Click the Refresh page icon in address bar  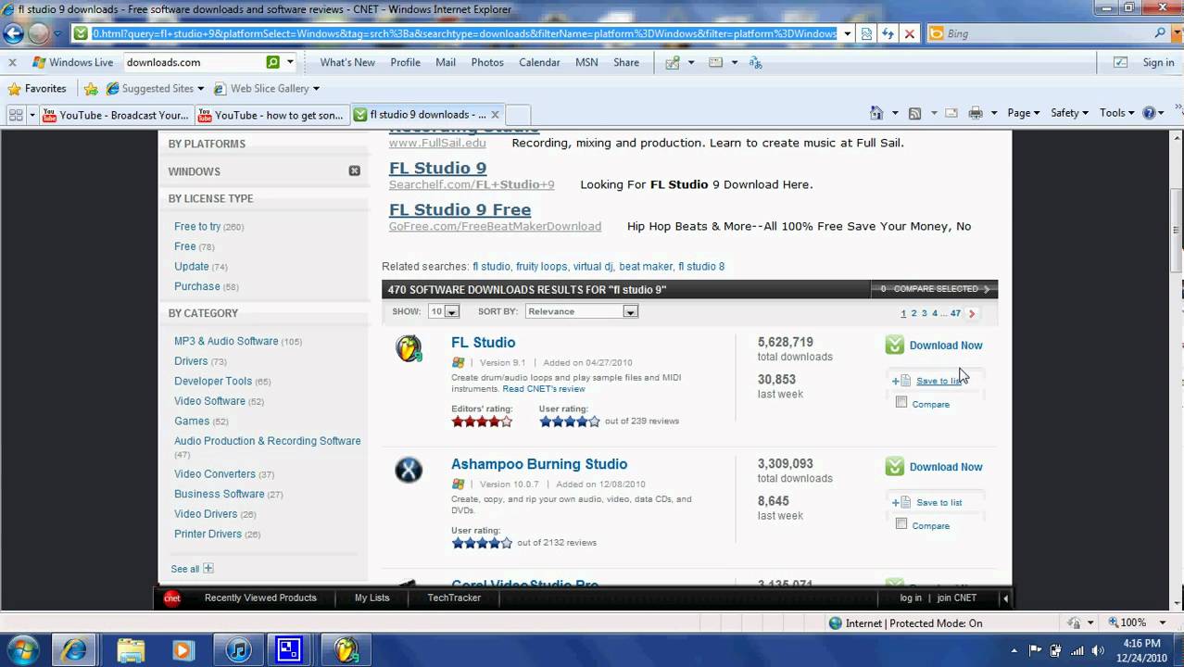tap(888, 33)
